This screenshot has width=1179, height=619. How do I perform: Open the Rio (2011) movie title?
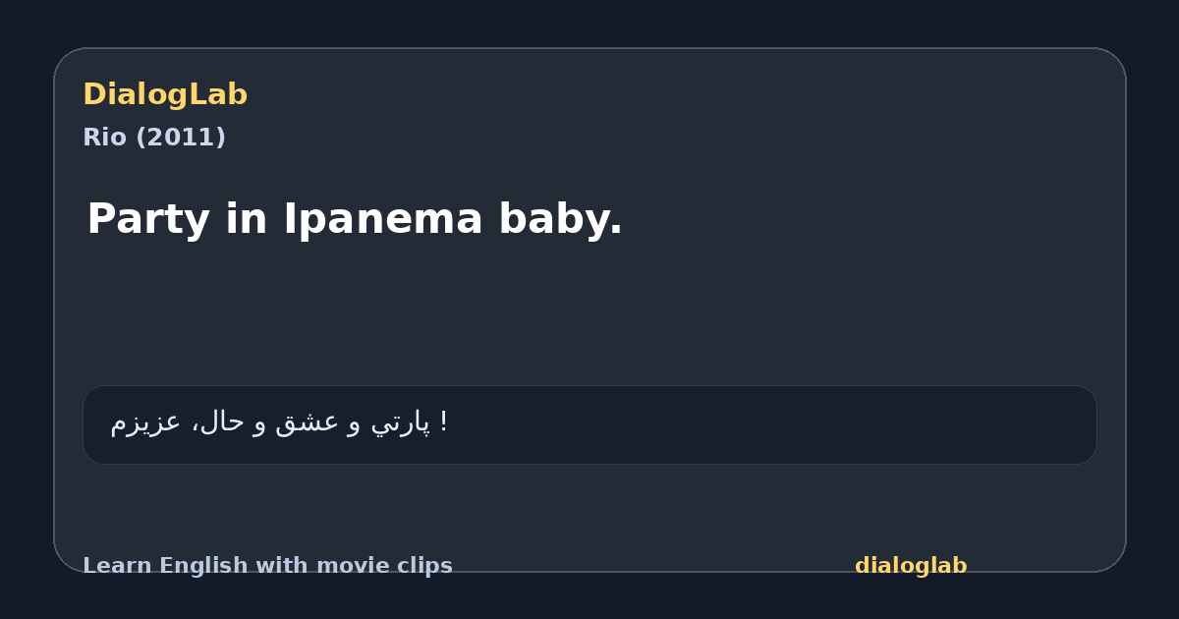point(154,138)
